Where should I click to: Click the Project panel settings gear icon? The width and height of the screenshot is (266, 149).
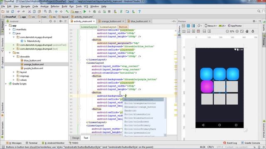coord(60,21)
